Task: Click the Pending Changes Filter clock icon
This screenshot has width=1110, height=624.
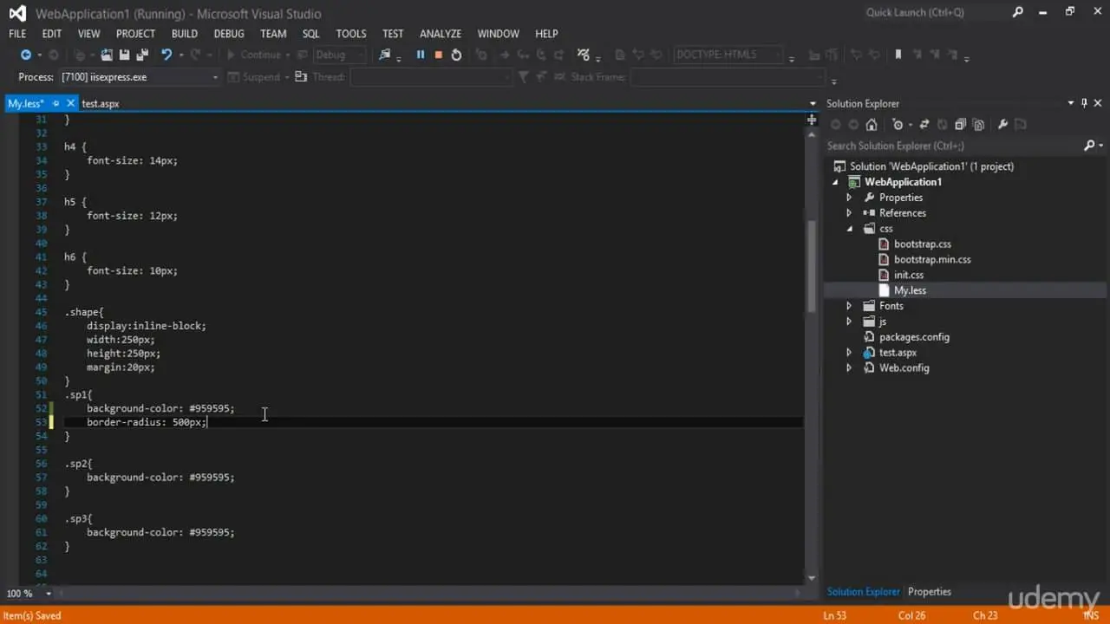Action: tap(898, 125)
